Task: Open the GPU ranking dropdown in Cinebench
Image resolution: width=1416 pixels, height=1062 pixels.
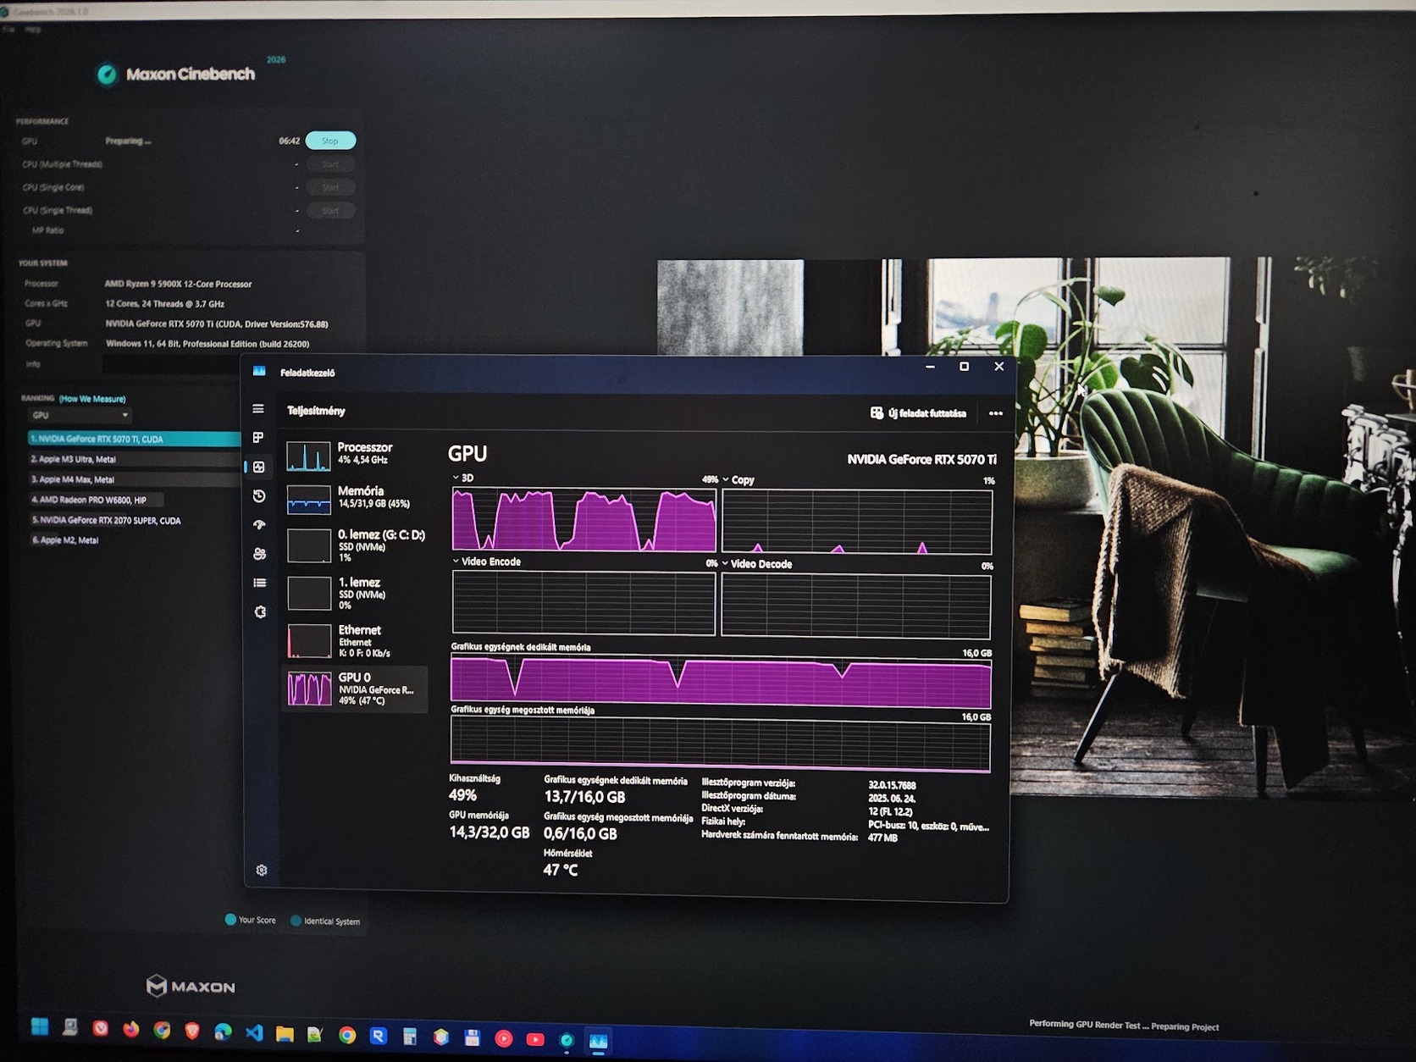Action: [80, 416]
